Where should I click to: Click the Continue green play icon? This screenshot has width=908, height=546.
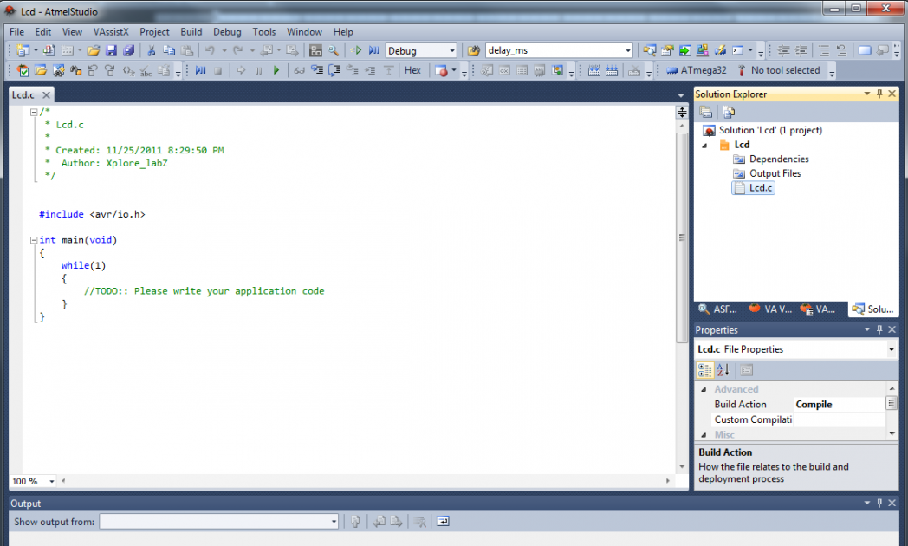[276, 70]
